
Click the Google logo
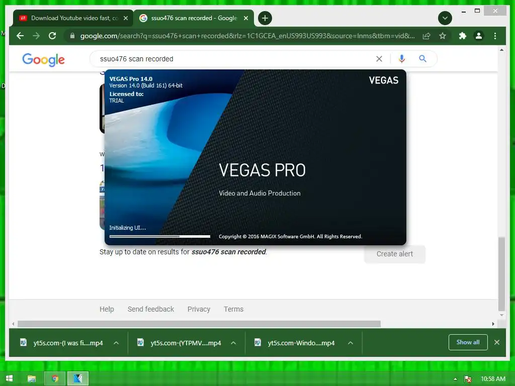(43, 59)
